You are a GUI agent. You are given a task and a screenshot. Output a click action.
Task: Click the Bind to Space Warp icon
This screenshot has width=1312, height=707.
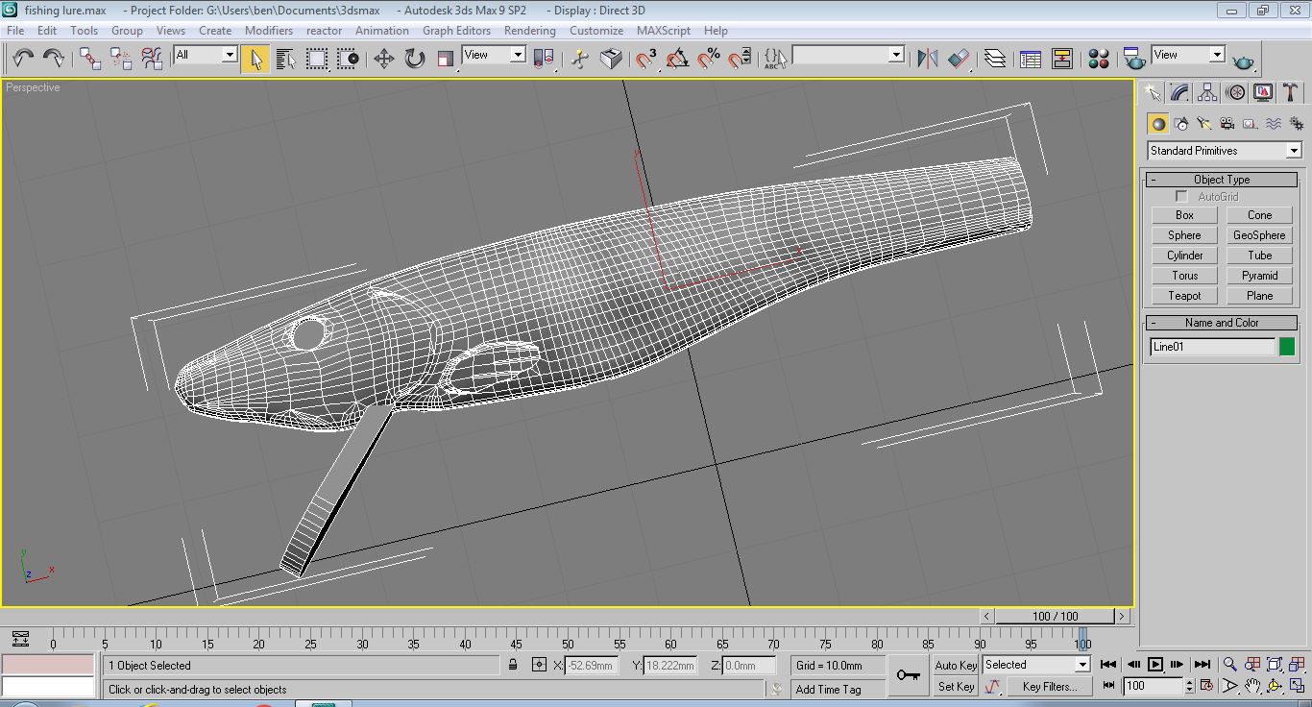pyautogui.click(x=152, y=59)
